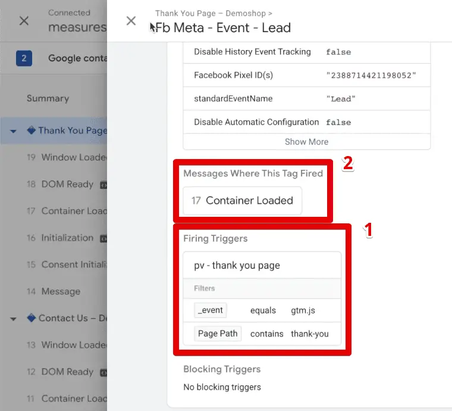This screenshot has width=452, height=411.
Task: Select event 14 Message
Action: point(54,291)
